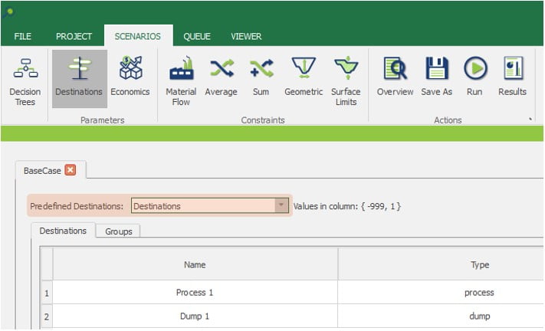Open the Economics parameters
Image resolution: width=545 pixels, height=331 pixels.
click(x=130, y=78)
